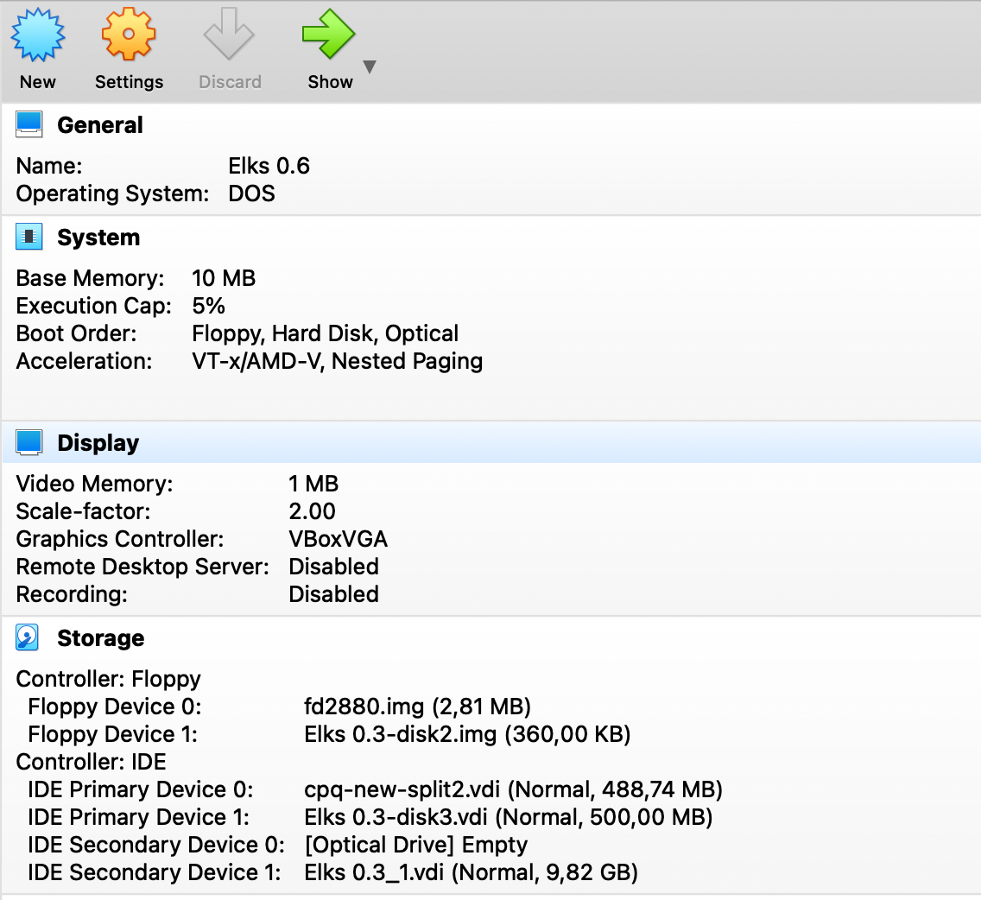The image size is (981, 900).
Task: Click the Video Memory: label
Action: click(94, 484)
